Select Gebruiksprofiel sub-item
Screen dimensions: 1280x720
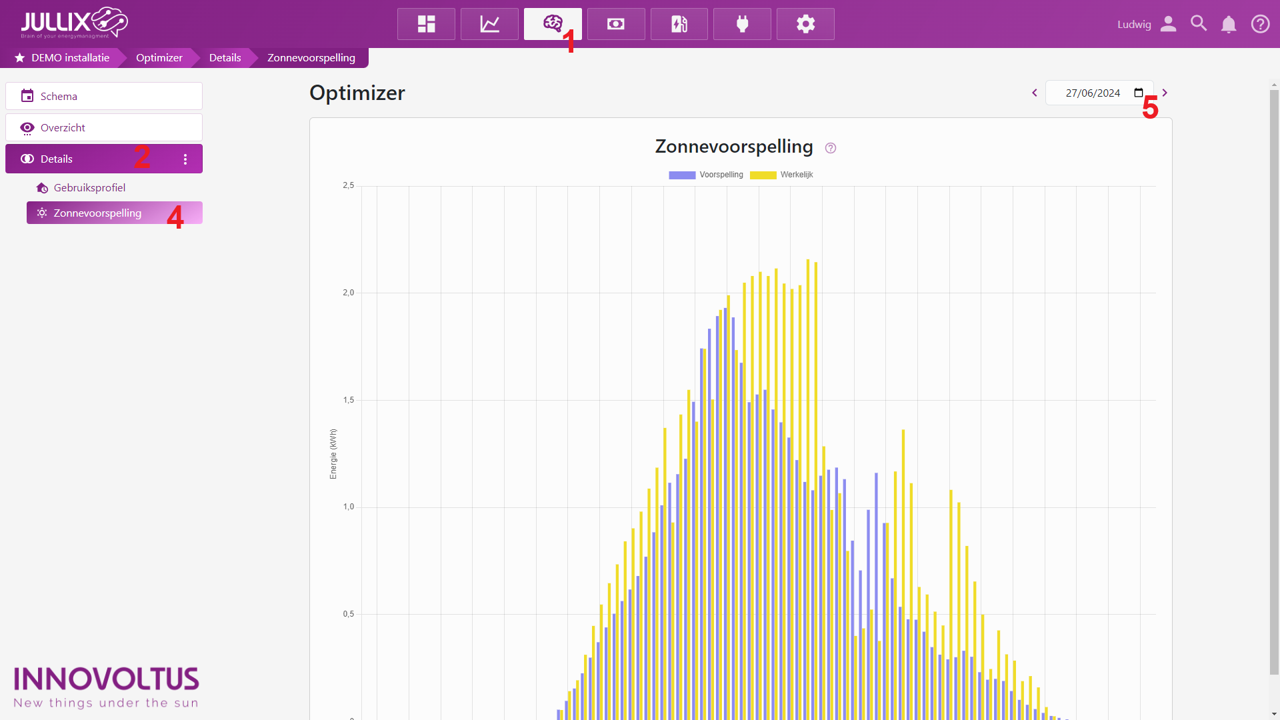point(89,188)
